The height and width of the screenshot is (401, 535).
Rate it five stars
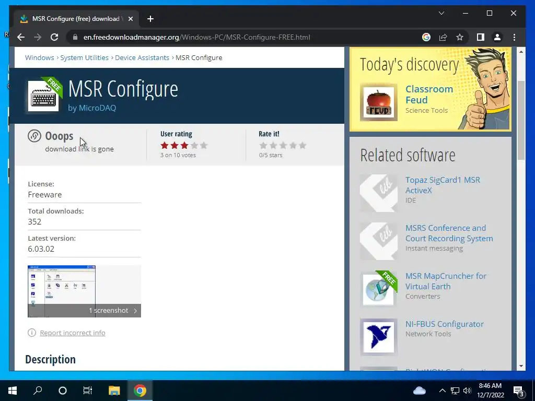pos(303,146)
